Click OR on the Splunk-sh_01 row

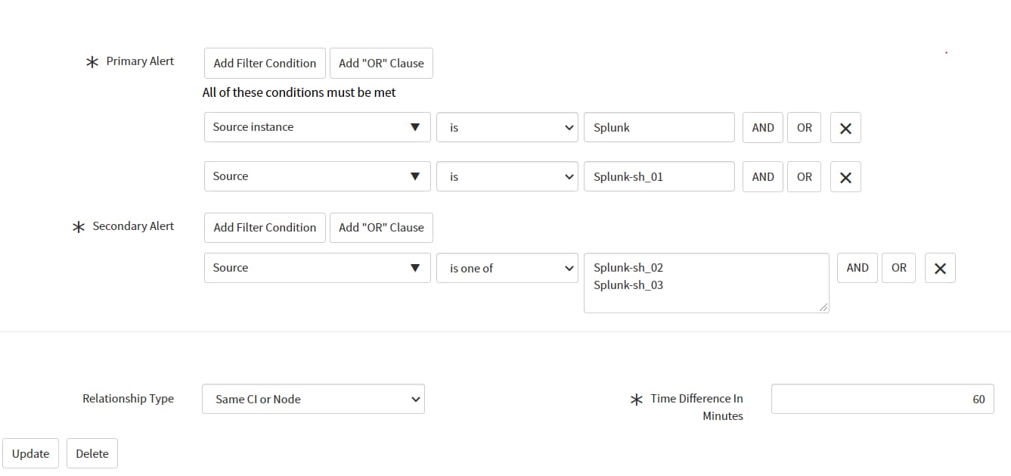[x=804, y=176]
